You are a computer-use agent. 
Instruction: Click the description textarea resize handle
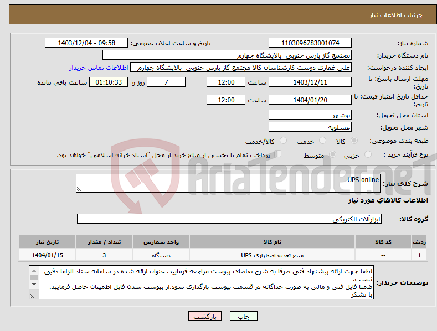(79, 189)
